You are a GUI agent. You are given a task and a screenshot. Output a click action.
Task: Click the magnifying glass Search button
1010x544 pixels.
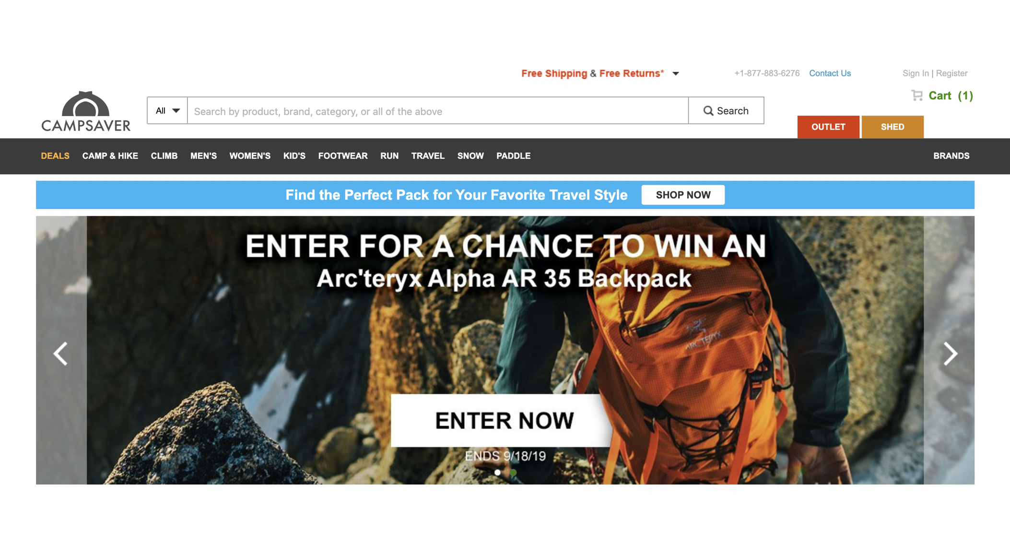coord(726,111)
